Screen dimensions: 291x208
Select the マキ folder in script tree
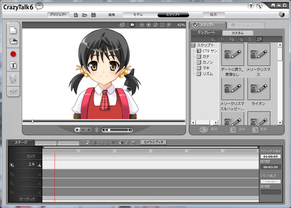click(203, 68)
